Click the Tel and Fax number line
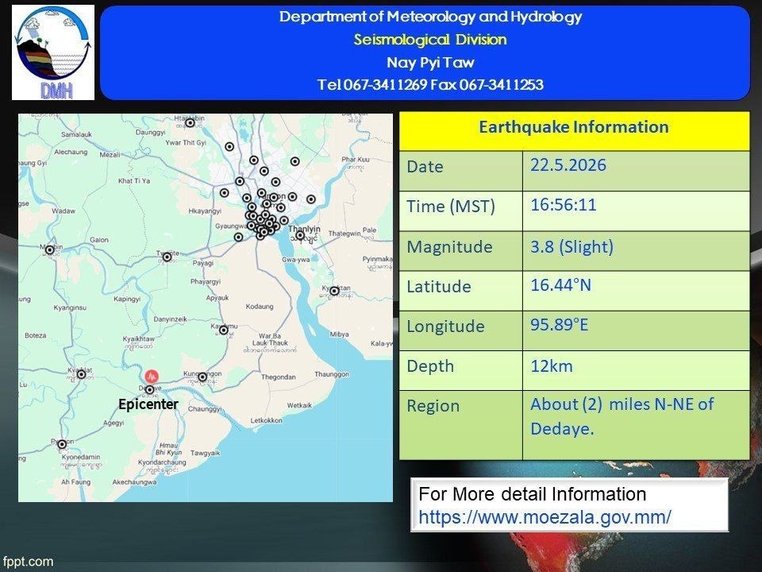The width and height of the screenshot is (762, 572). coord(430,85)
